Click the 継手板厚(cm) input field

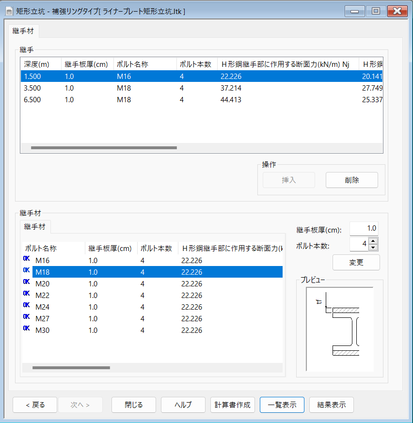point(364,229)
